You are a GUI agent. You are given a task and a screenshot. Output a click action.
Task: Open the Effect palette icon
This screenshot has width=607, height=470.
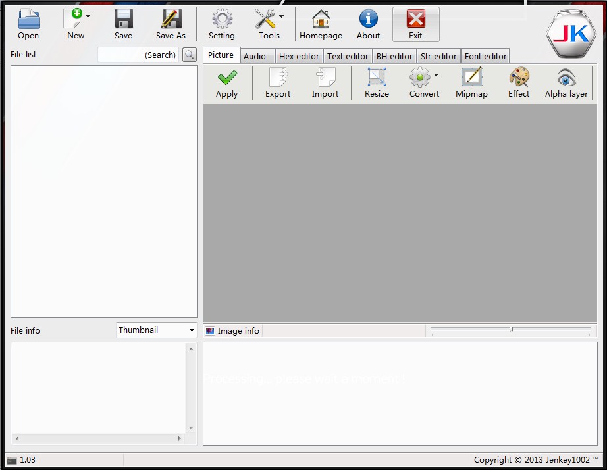pyautogui.click(x=519, y=76)
